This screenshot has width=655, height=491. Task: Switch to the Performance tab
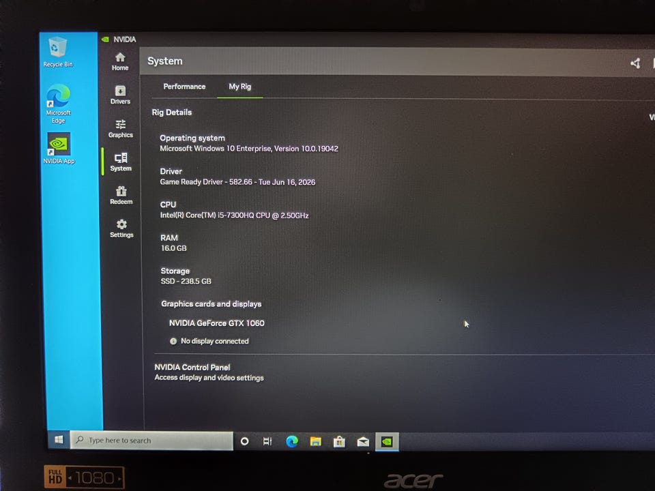click(x=184, y=87)
